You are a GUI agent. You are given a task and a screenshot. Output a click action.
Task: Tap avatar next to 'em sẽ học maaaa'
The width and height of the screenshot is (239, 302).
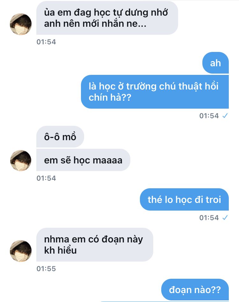(x=21, y=161)
